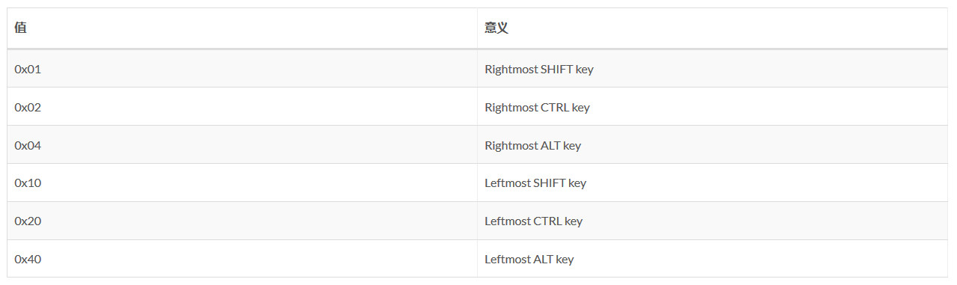Click the word Leftmost in the 0x10 row

[507, 183]
